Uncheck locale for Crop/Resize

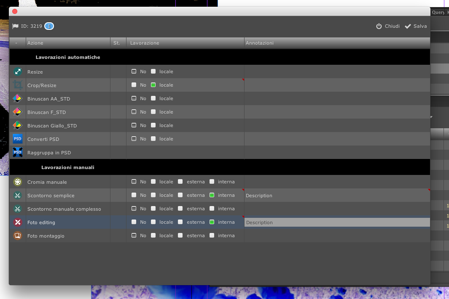click(x=153, y=85)
